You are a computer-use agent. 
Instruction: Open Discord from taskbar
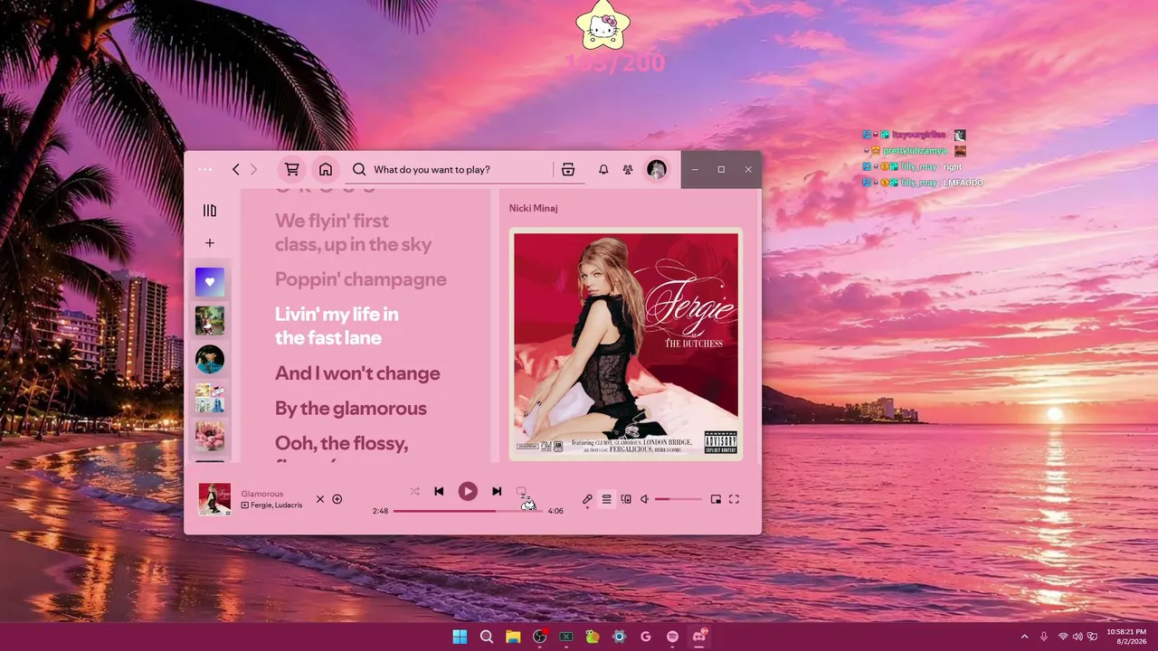tap(699, 637)
